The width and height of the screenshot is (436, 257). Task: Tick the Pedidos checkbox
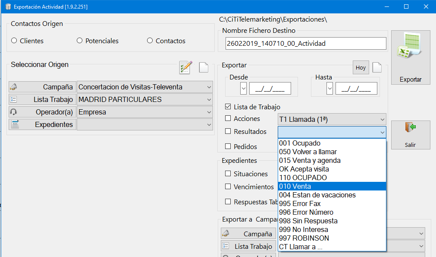pos(228,146)
